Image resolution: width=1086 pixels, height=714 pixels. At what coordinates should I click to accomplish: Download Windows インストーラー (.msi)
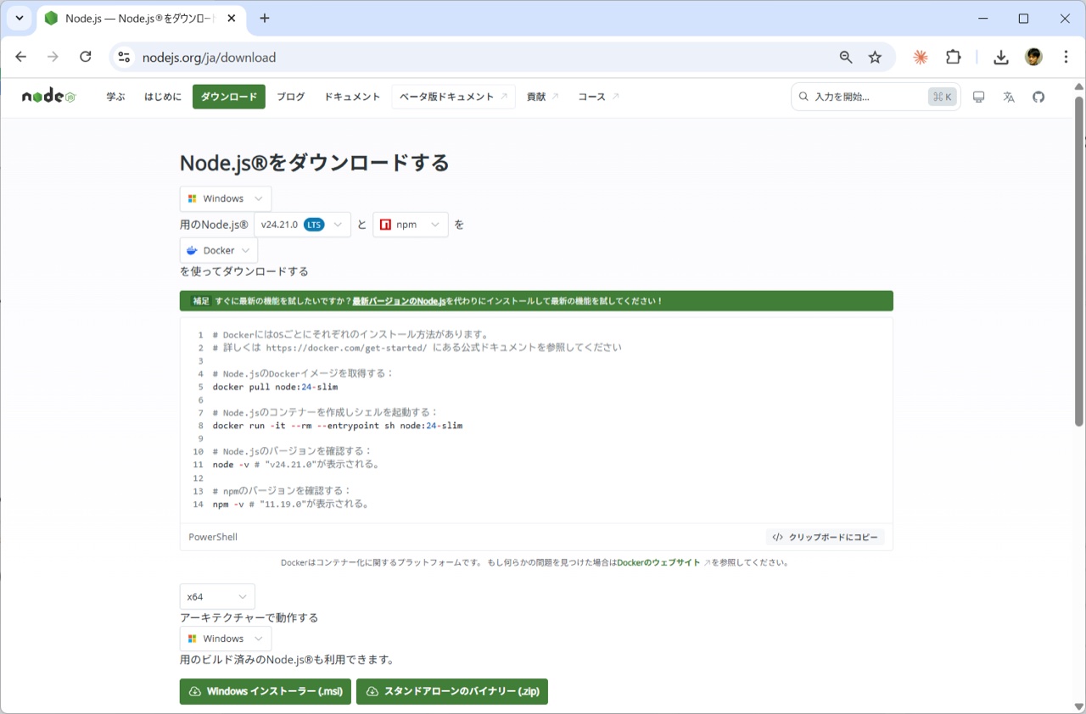(266, 691)
